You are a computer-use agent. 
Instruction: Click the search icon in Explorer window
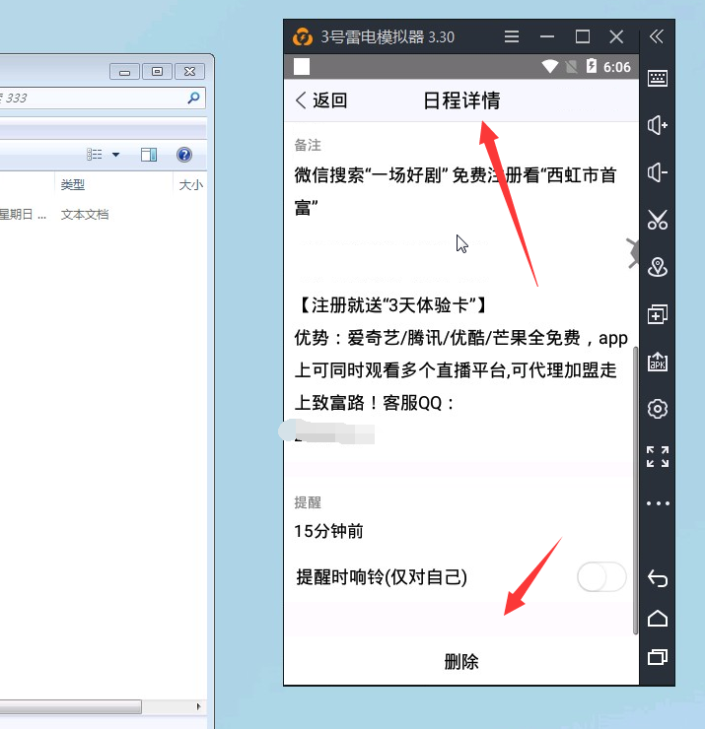pos(193,98)
